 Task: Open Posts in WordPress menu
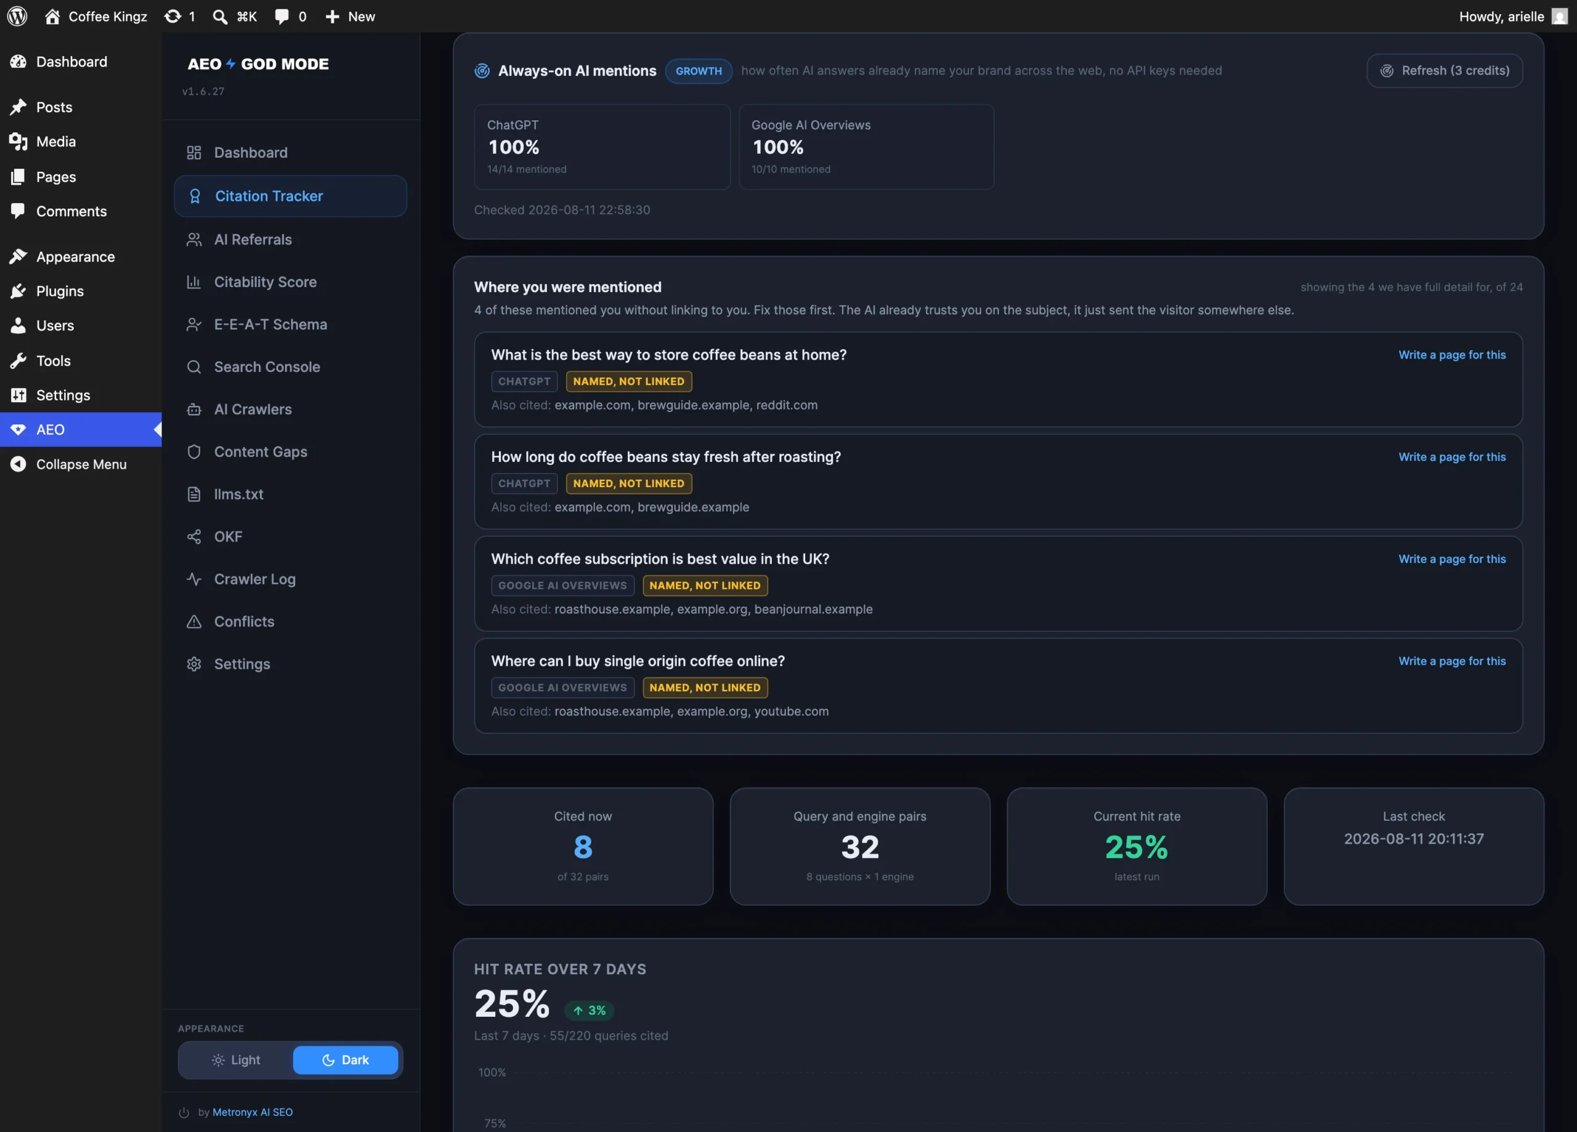click(x=81, y=107)
